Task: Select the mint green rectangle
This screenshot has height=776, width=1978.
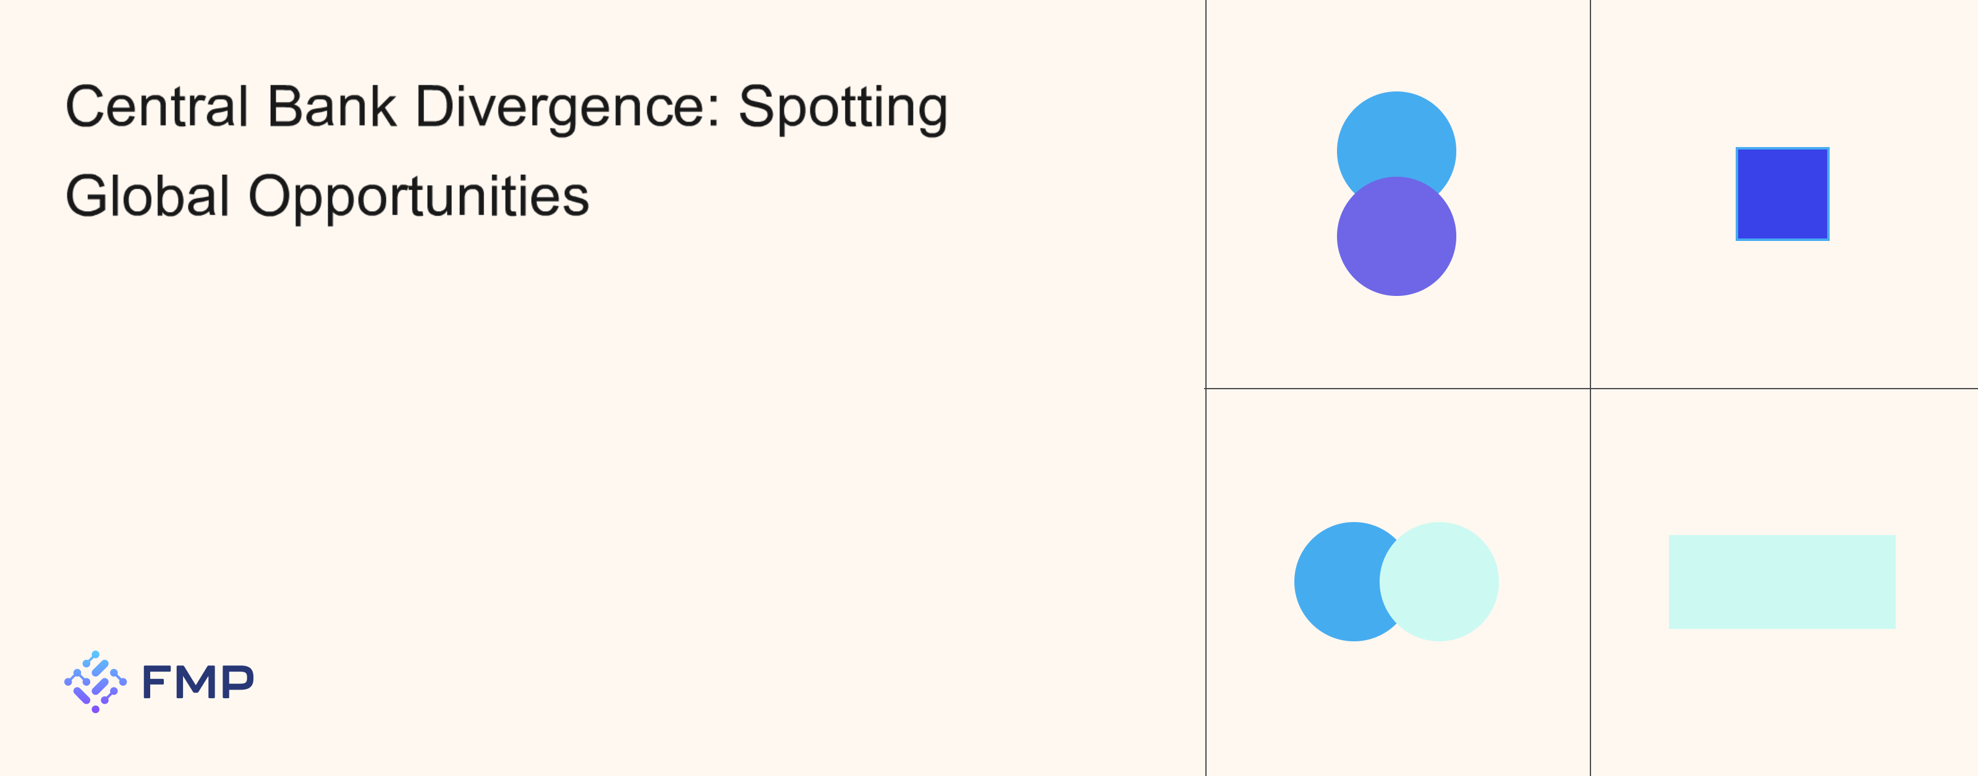Action: (1781, 582)
